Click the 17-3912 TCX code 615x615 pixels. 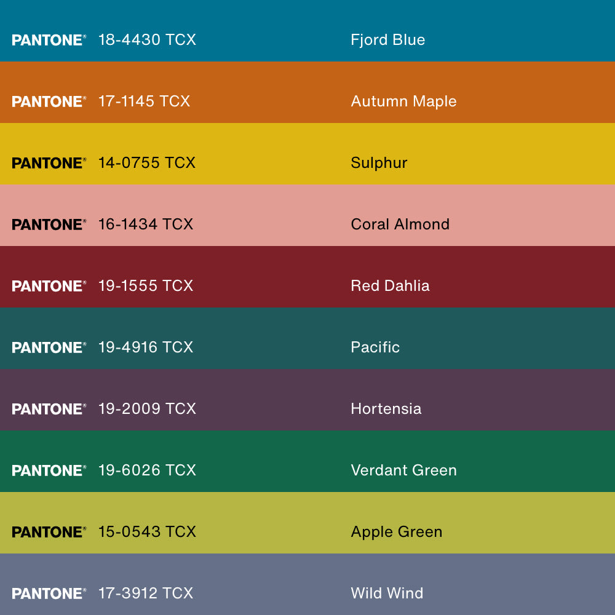[146, 593]
